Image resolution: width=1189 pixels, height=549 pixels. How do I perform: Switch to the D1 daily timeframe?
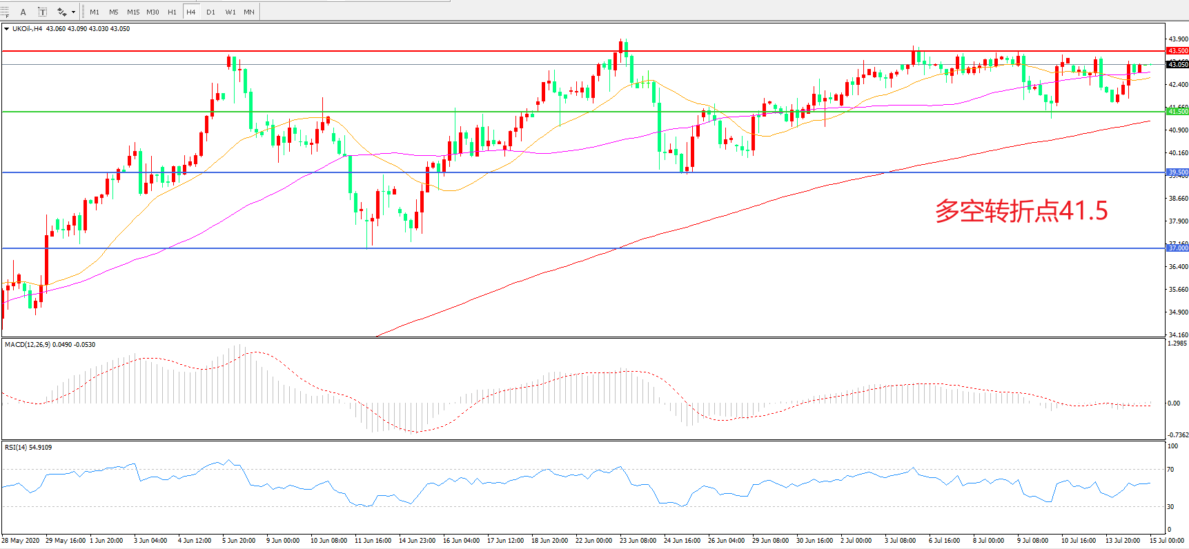(210, 12)
